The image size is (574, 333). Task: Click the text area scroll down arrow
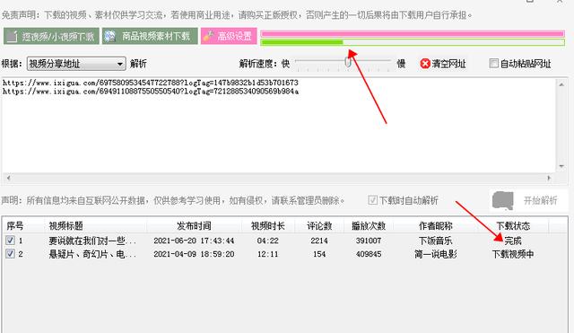point(561,166)
